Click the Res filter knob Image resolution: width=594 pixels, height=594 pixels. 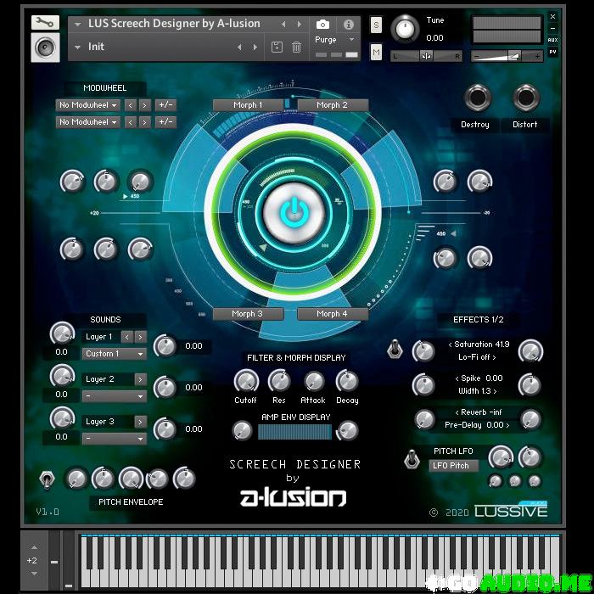(x=279, y=381)
